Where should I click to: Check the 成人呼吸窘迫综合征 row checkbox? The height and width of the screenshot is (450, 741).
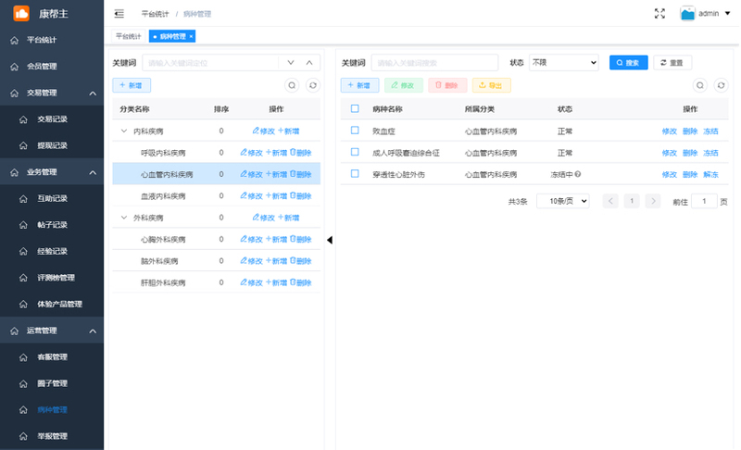tap(355, 152)
